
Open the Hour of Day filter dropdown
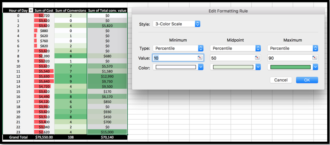[31, 11]
